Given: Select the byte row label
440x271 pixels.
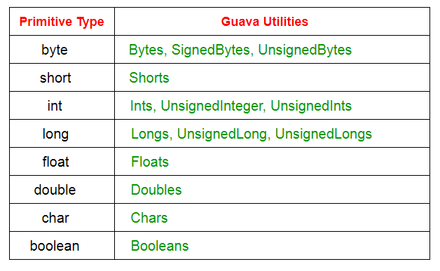Looking at the screenshot, I should click(x=55, y=50).
